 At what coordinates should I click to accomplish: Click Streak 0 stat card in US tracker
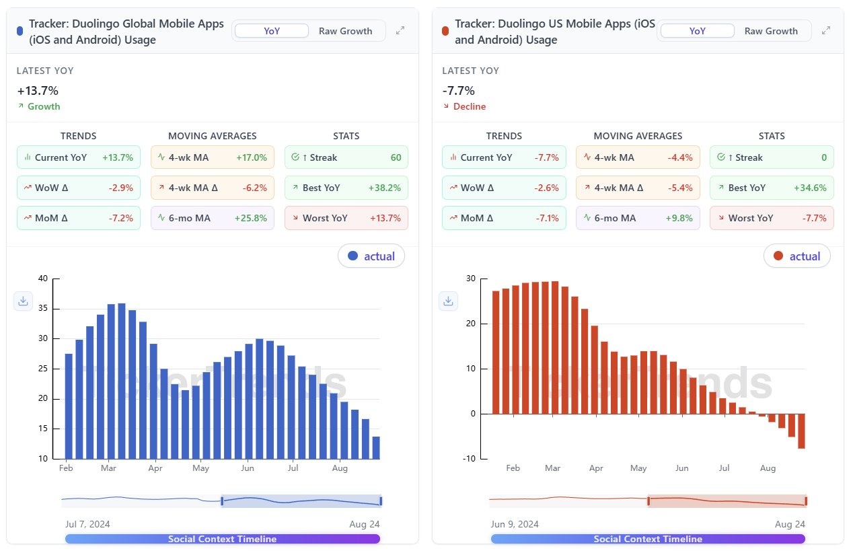772,157
